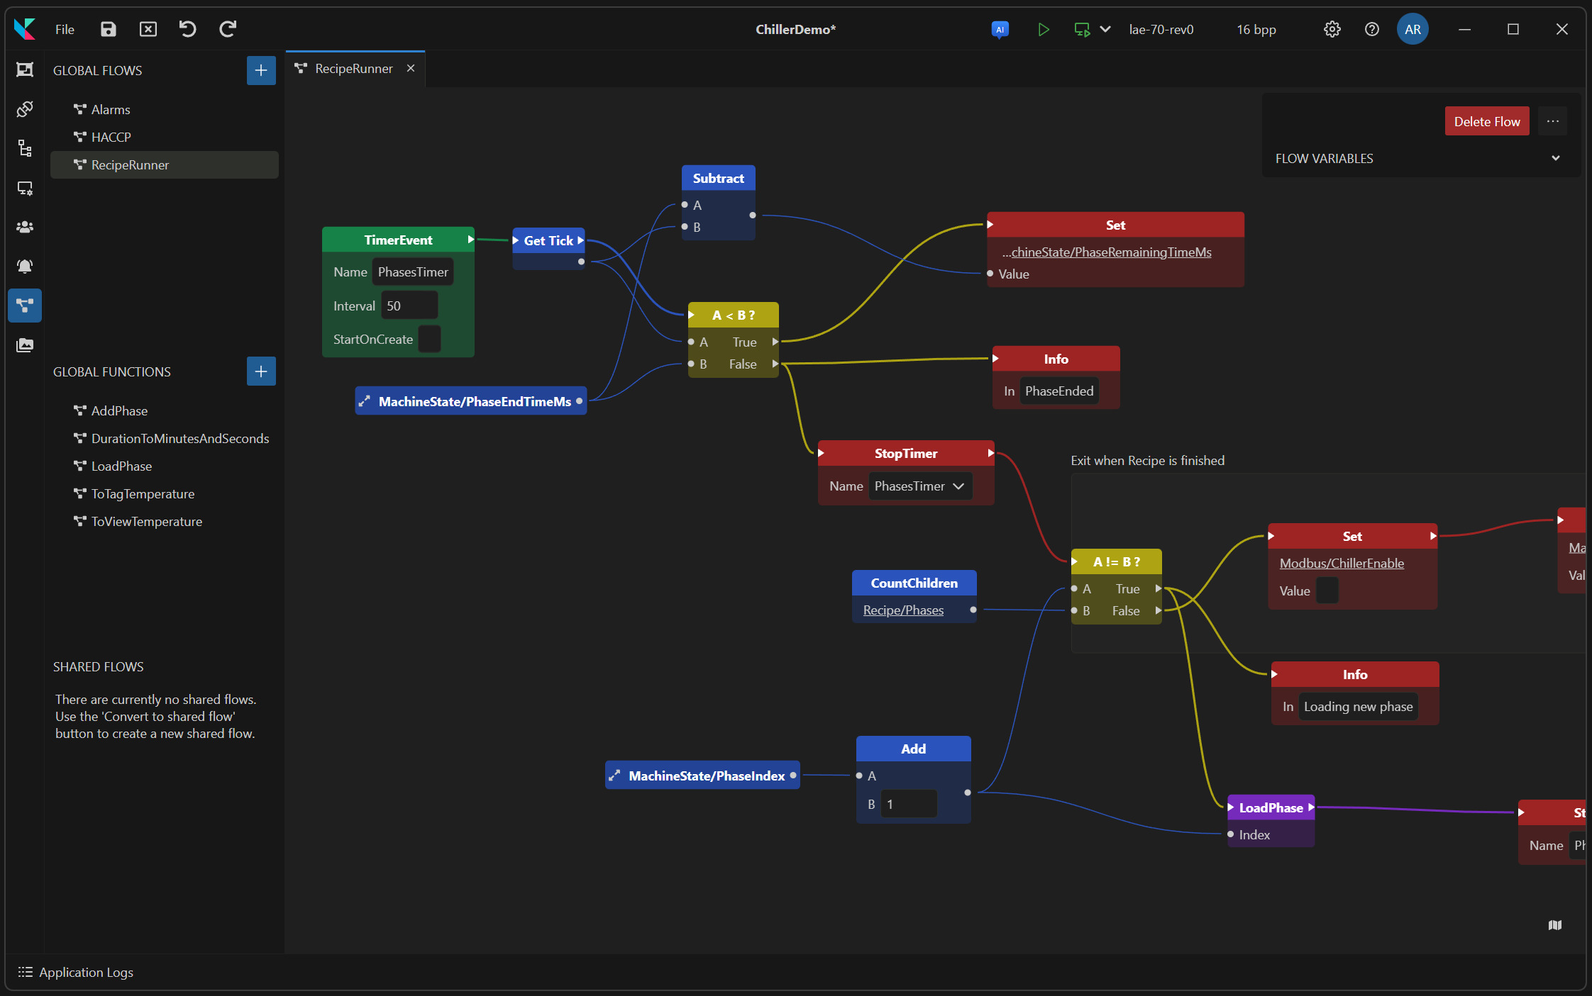Click the Undo arrow icon
1592x996 pixels.
click(187, 29)
